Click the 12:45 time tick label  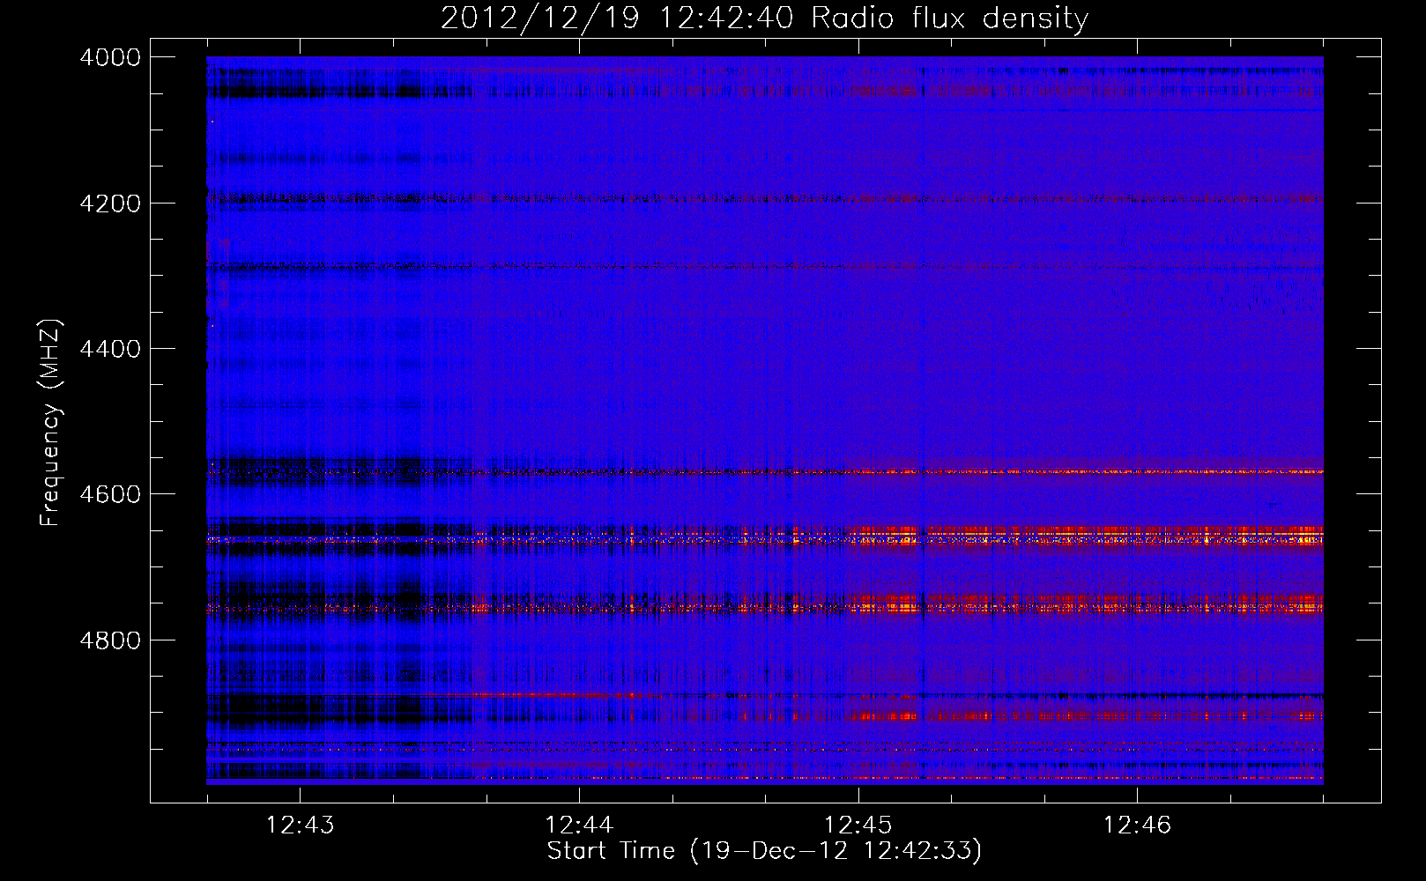(x=858, y=825)
